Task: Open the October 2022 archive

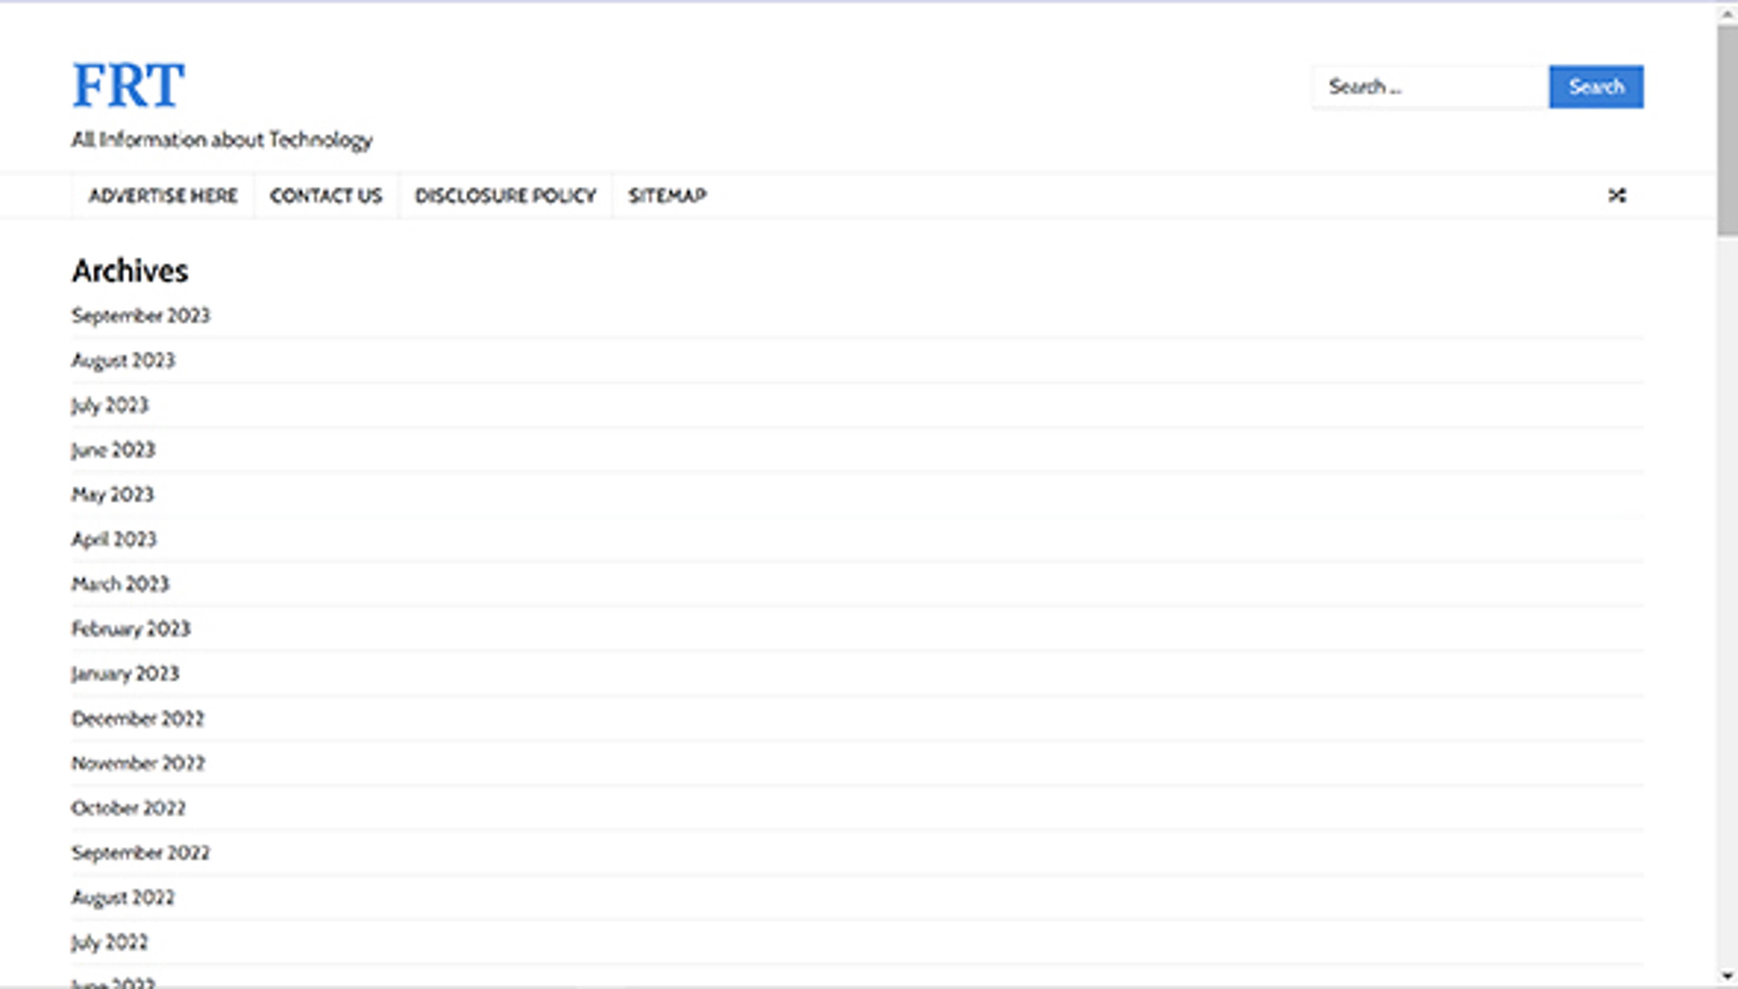Action: tap(129, 808)
